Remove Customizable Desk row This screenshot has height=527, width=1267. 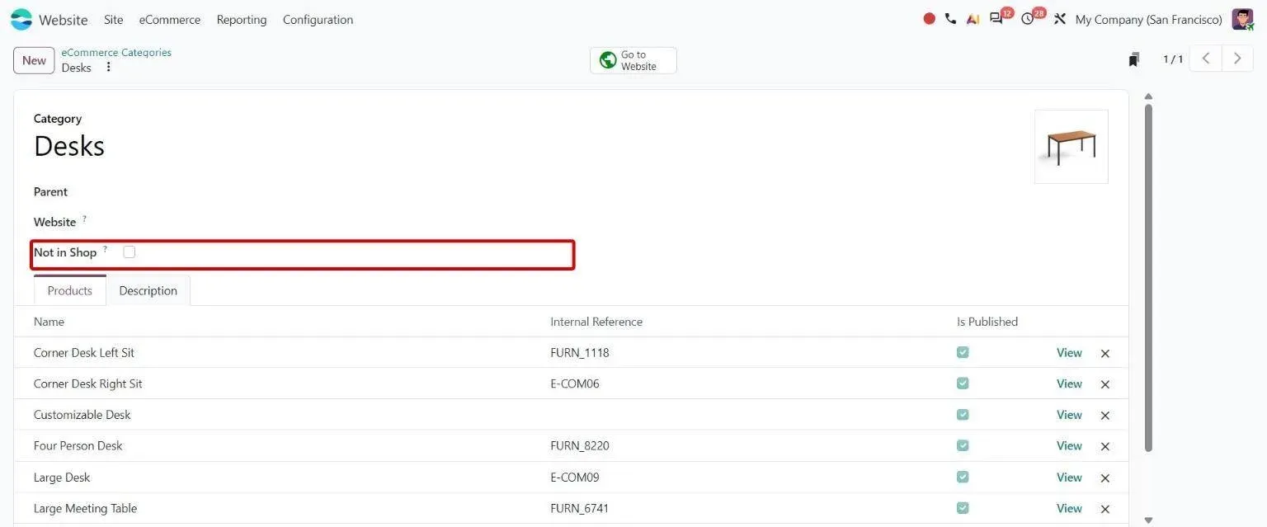tap(1105, 416)
